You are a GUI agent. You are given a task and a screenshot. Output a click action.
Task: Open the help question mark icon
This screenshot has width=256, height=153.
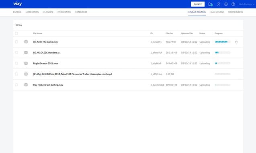233,4
